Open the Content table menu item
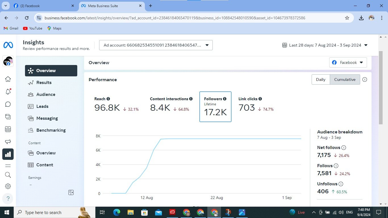Viewport: 388px width, 218px height. point(51,165)
